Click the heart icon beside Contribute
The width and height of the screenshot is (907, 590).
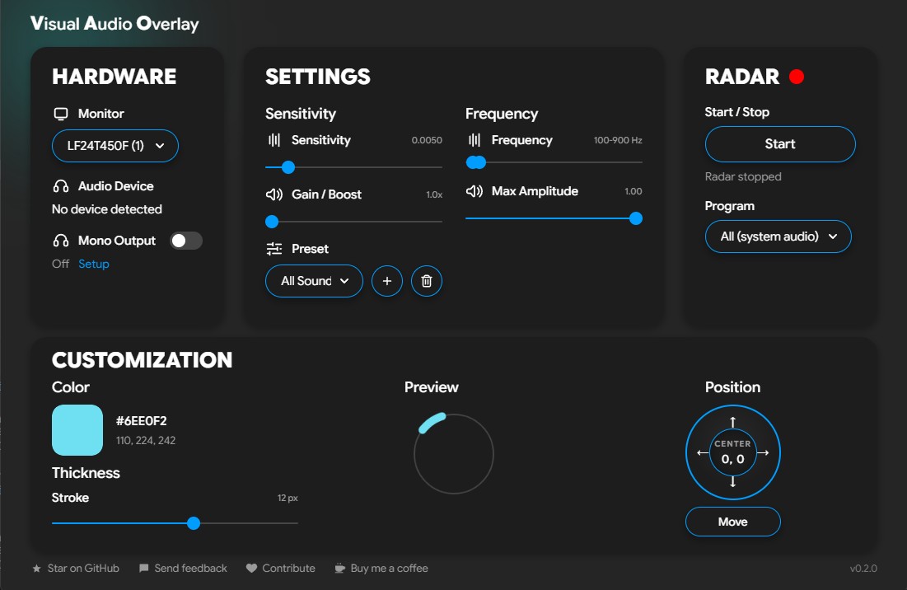(251, 569)
